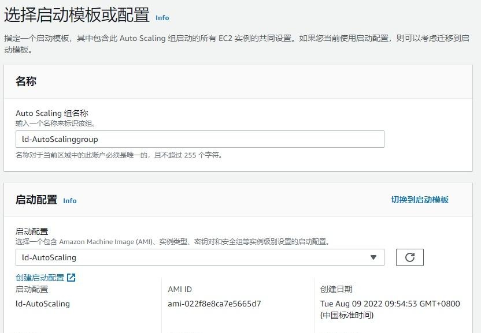The image size is (481, 333).
Task: Click the circular refresh arrow next to selector
Action: click(x=409, y=257)
